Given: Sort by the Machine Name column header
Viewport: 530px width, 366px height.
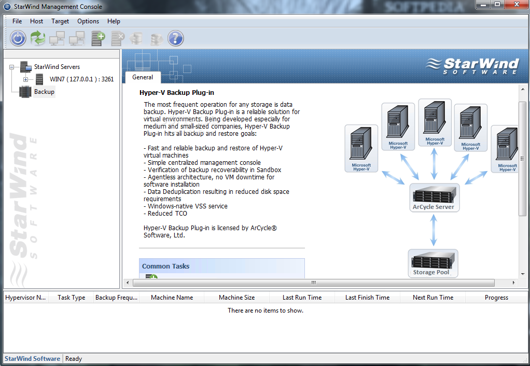Looking at the screenshot, I should (x=172, y=298).
